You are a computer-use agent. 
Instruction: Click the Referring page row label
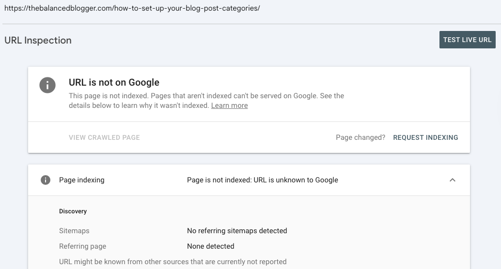point(82,246)
